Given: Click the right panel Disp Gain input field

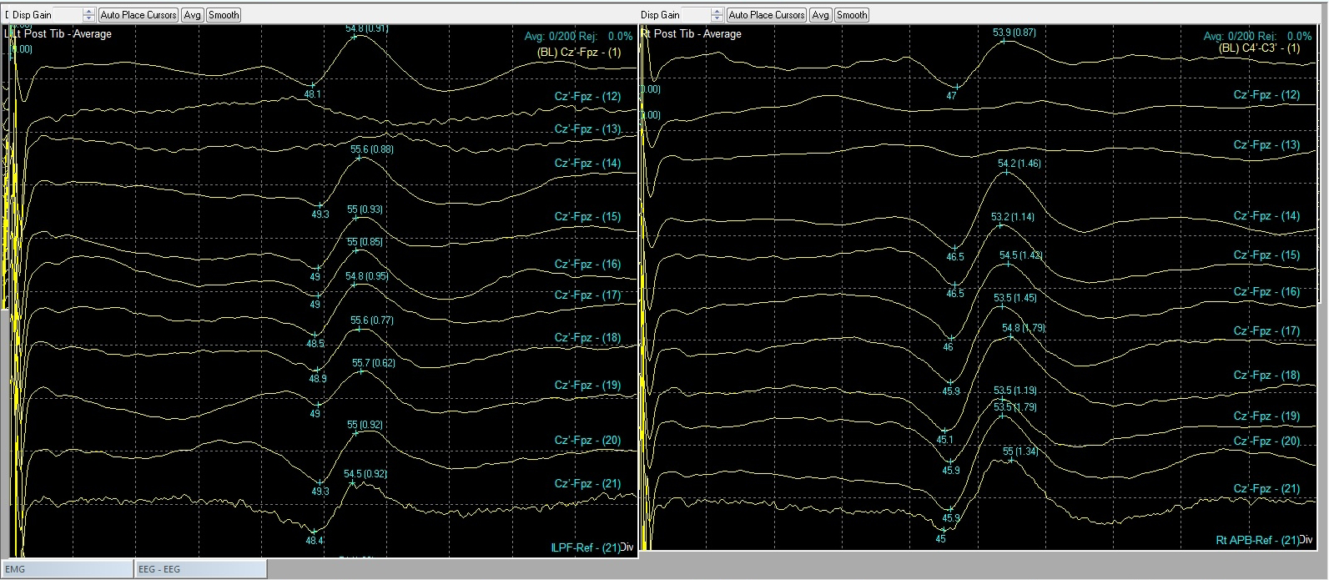Looking at the screenshot, I should (695, 15).
